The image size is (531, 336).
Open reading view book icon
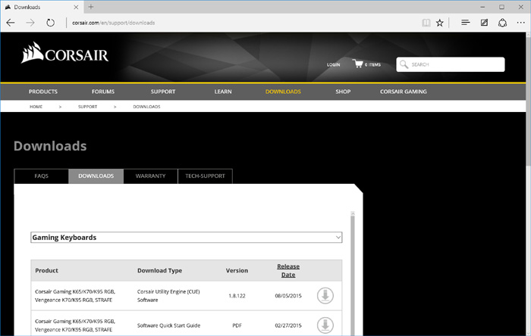pyautogui.click(x=426, y=23)
